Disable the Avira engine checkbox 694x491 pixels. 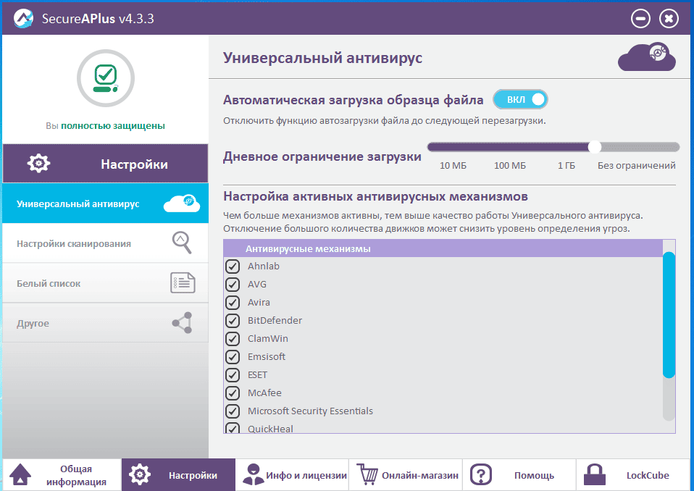pos(233,303)
